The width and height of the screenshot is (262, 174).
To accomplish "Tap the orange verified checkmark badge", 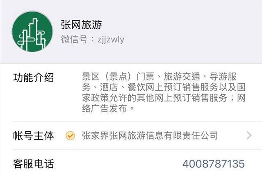I will click(x=70, y=135).
